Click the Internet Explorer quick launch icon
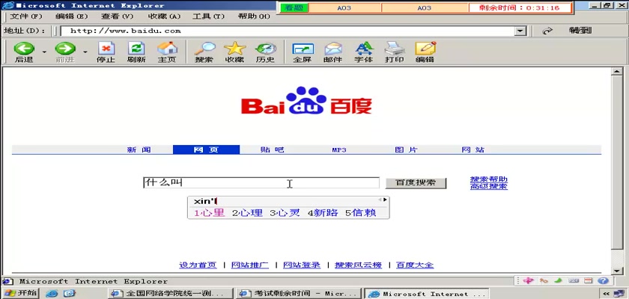Image resolution: width=629 pixels, height=299 pixels. 52,294
